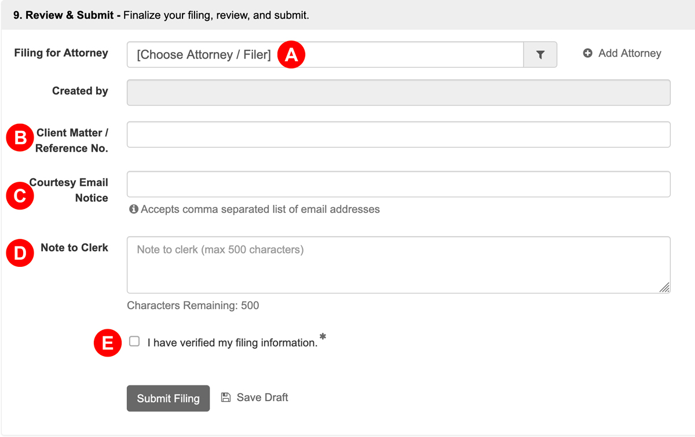The height and width of the screenshot is (437, 695).
Task: Click the Courtesy Email Notice input box
Action: [x=398, y=184]
